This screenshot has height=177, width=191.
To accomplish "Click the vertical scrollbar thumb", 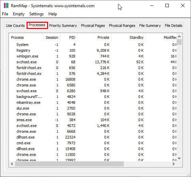I will click(179, 42).
